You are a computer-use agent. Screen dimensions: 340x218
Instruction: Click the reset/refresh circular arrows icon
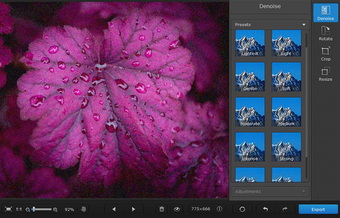click(242, 209)
